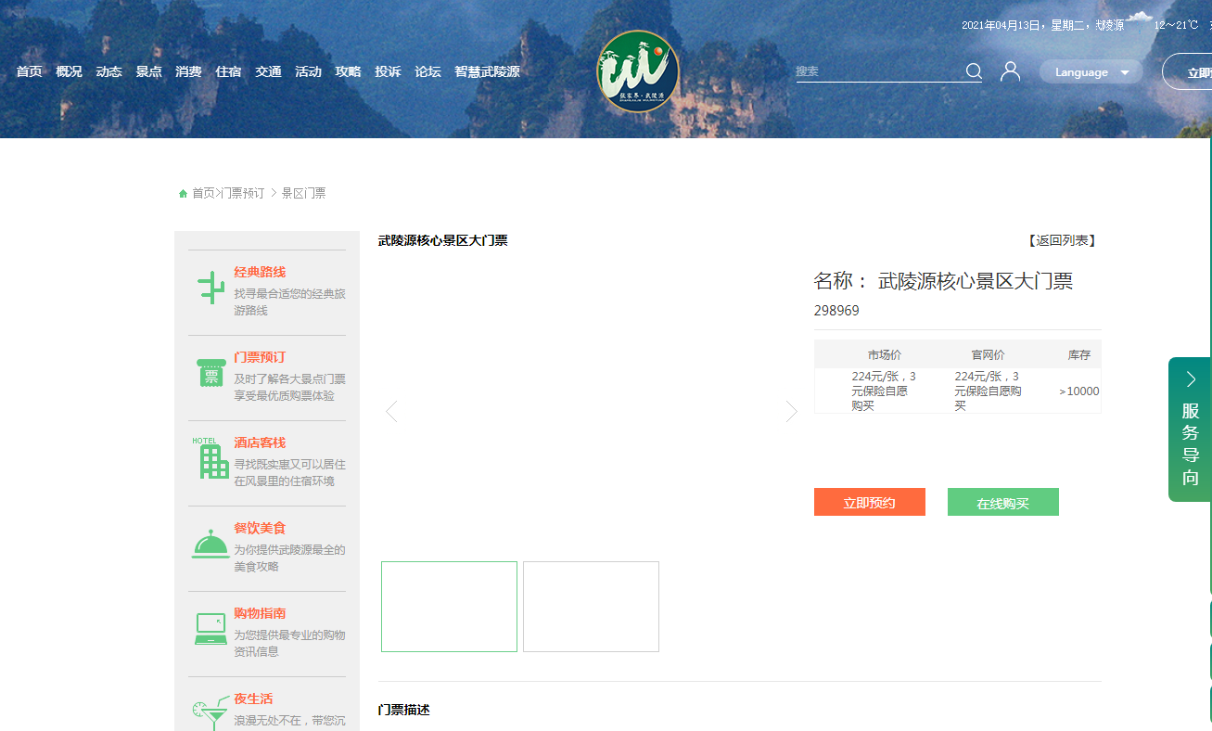Screen dimensions: 1212x731
Task: Open 论坛 in the top navigation
Action: 427,71
